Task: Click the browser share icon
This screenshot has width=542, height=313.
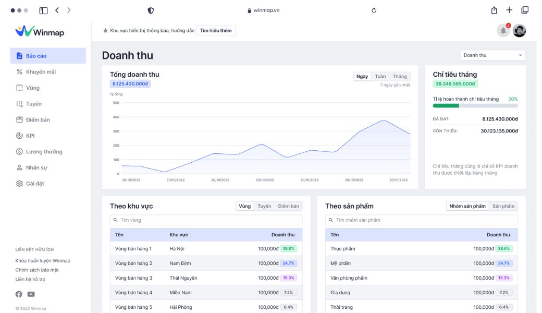Action: coord(494,10)
